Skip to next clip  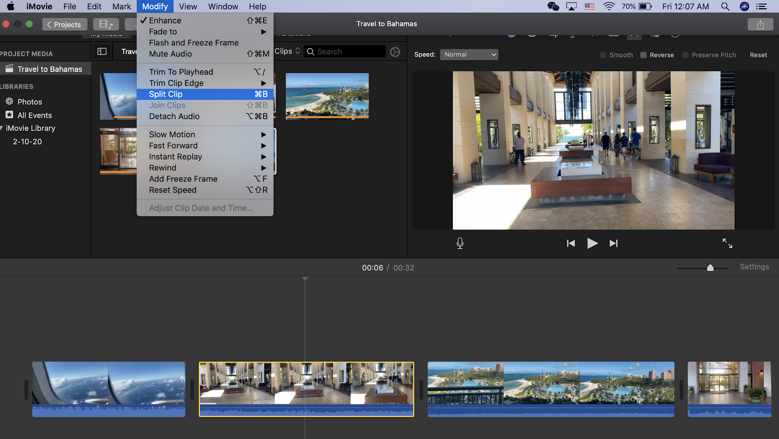(613, 243)
